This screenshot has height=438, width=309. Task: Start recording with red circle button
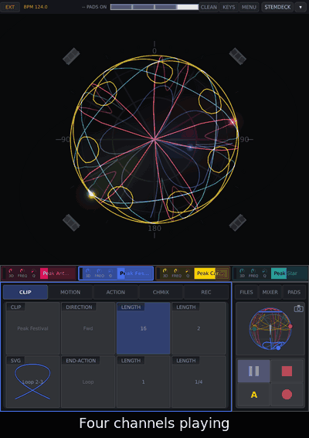pyautogui.click(x=287, y=395)
